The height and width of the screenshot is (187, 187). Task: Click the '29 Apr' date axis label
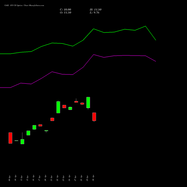[88, 178]
